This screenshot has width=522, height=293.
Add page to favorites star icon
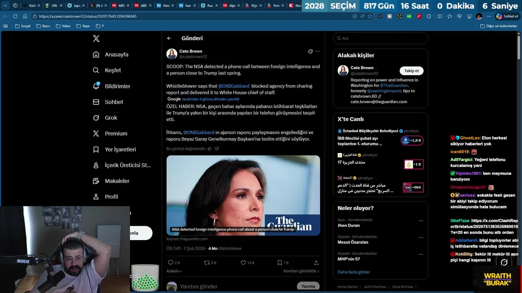(370, 16)
